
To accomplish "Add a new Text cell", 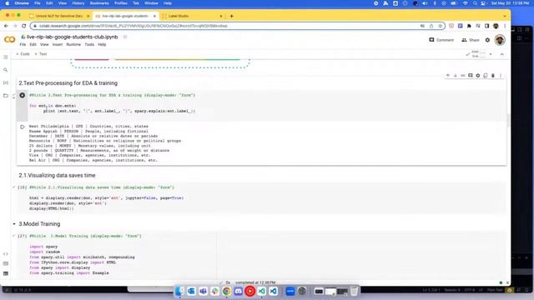I will click(41, 54).
